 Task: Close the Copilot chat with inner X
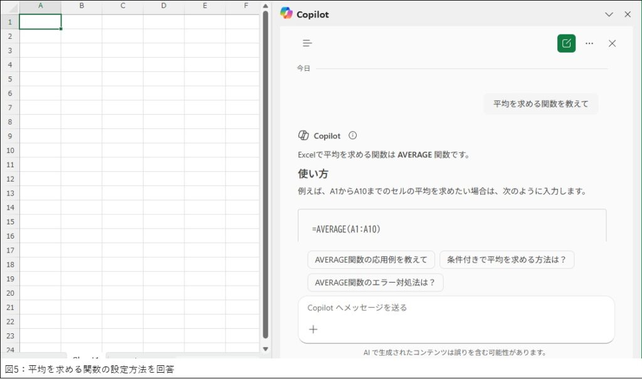[x=613, y=43]
